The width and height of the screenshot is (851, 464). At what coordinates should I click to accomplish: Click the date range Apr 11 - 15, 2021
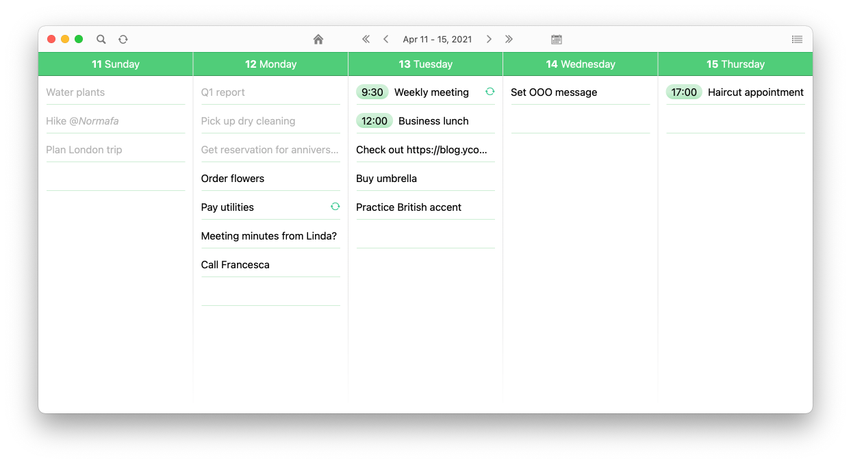[x=437, y=40]
